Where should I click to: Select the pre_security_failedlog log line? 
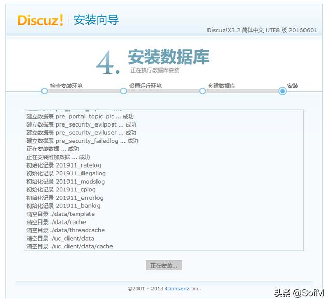[82, 141]
